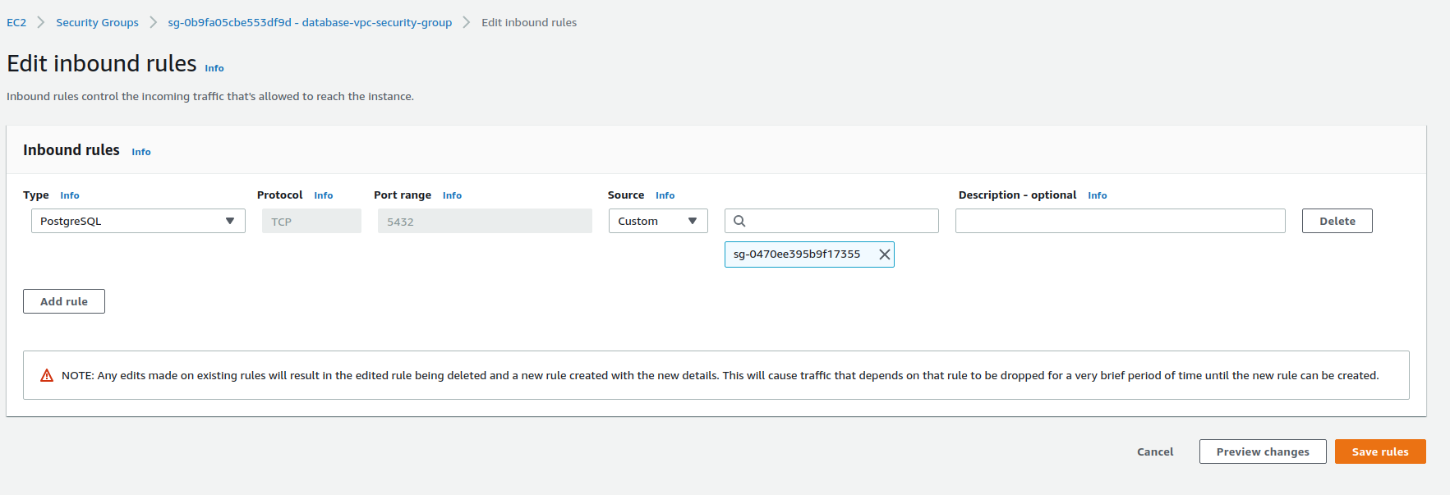Remove the sg-0470ee395b9f17355 source tag
This screenshot has width=1450, height=495.
pyautogui.click(x=884, y=254)
